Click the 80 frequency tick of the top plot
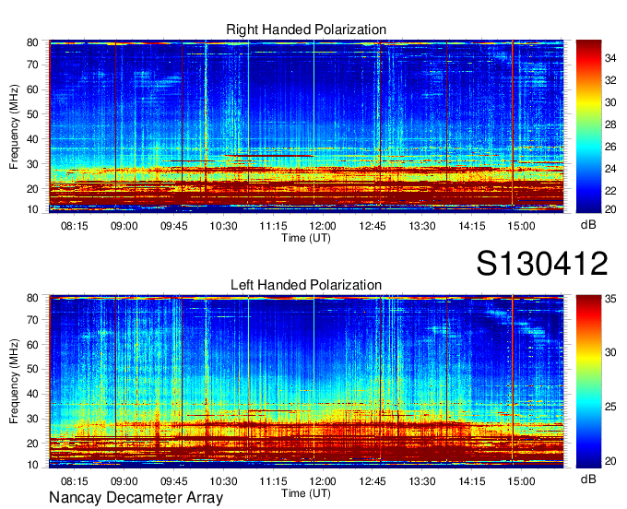This screenshot has width=627, height=509. 32,42
